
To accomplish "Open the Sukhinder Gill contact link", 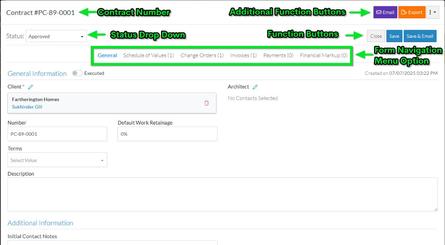I will coord(27,107).
